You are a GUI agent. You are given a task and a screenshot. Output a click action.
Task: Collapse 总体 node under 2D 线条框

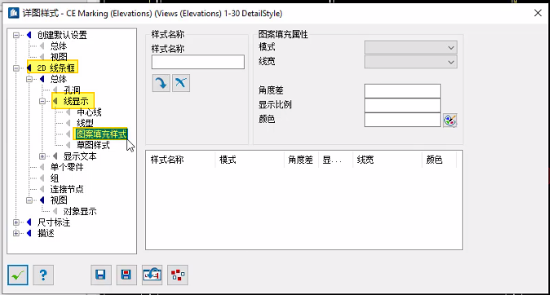(x=29, y=79)
